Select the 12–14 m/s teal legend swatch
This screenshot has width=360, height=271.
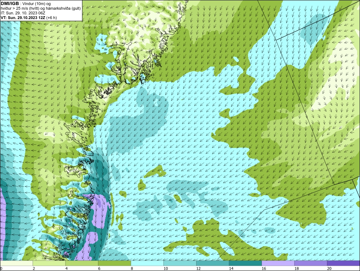[213, 263]
